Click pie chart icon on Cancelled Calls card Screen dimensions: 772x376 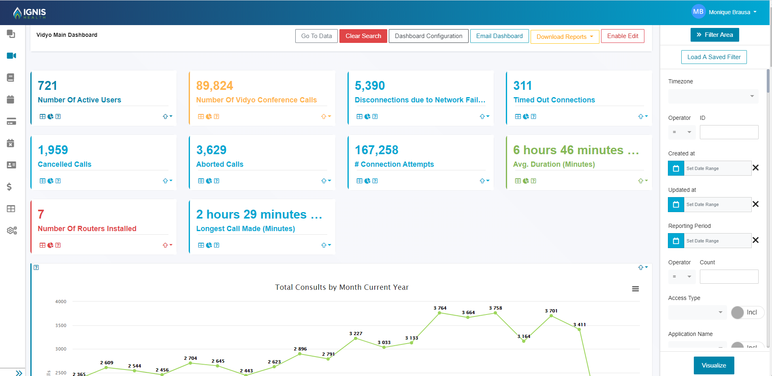(x=50, y=181)
